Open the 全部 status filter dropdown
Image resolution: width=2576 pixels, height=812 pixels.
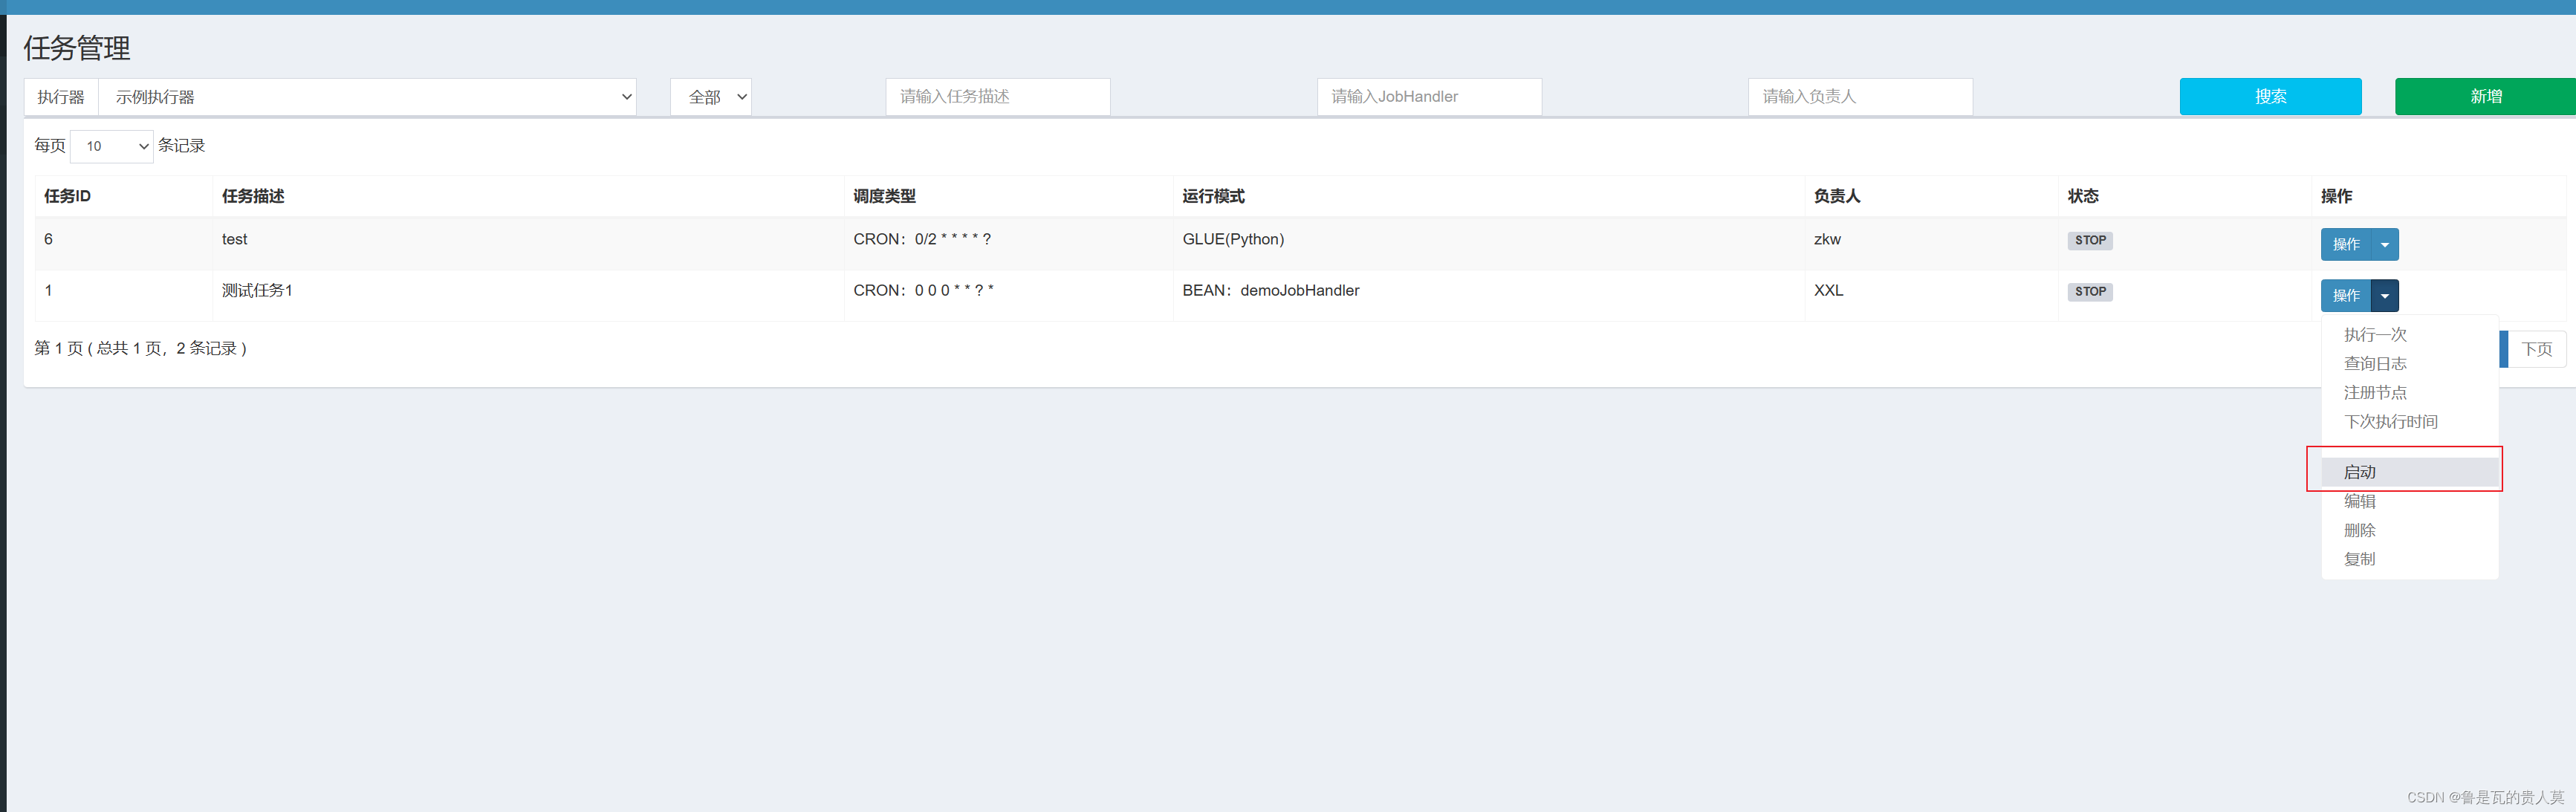711,97
